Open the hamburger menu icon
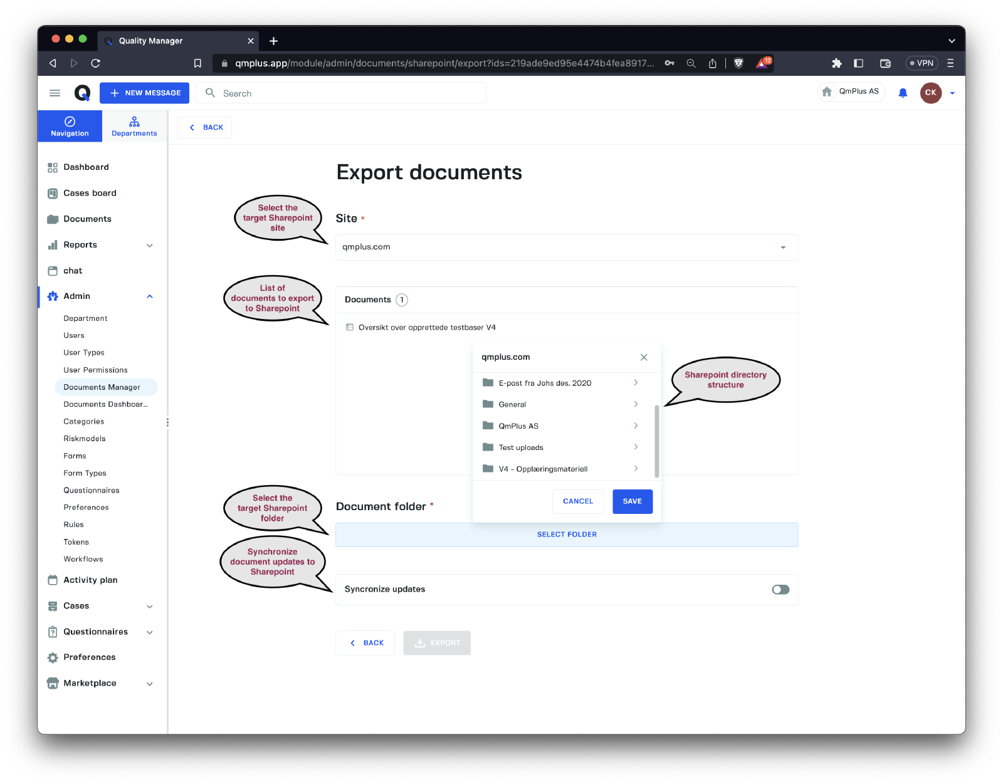Image resolution: width=1003 pixels, height=784 pixels. 55,93
